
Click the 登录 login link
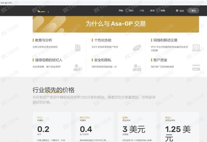point(182,11)
